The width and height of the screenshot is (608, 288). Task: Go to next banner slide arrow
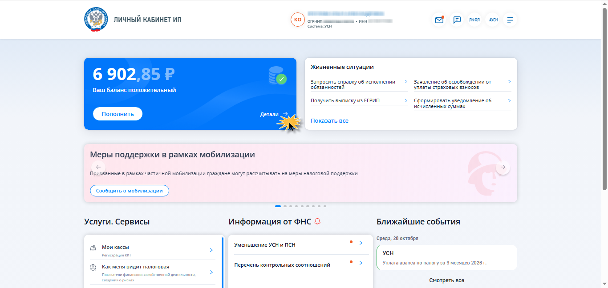tap(503, 168)
